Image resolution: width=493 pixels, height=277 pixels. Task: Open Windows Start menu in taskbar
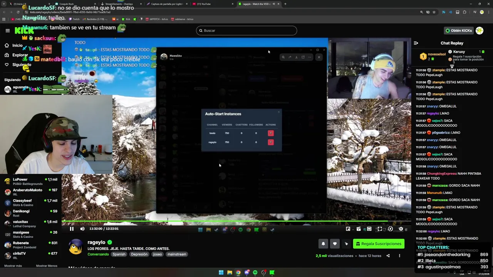click(x=221, y=272)
